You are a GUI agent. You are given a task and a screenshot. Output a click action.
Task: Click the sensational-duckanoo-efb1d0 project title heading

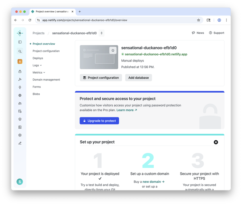[149, 48]
